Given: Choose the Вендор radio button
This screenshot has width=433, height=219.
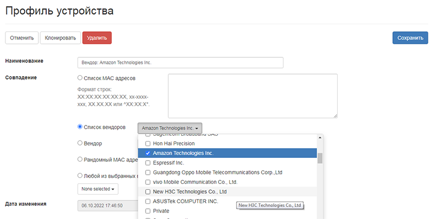Looking at the screenshot, I should [81, 143].
